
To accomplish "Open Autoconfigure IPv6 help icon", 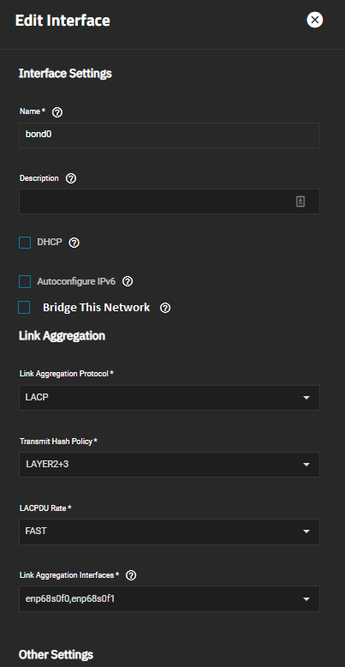I will tap(128, 281).
